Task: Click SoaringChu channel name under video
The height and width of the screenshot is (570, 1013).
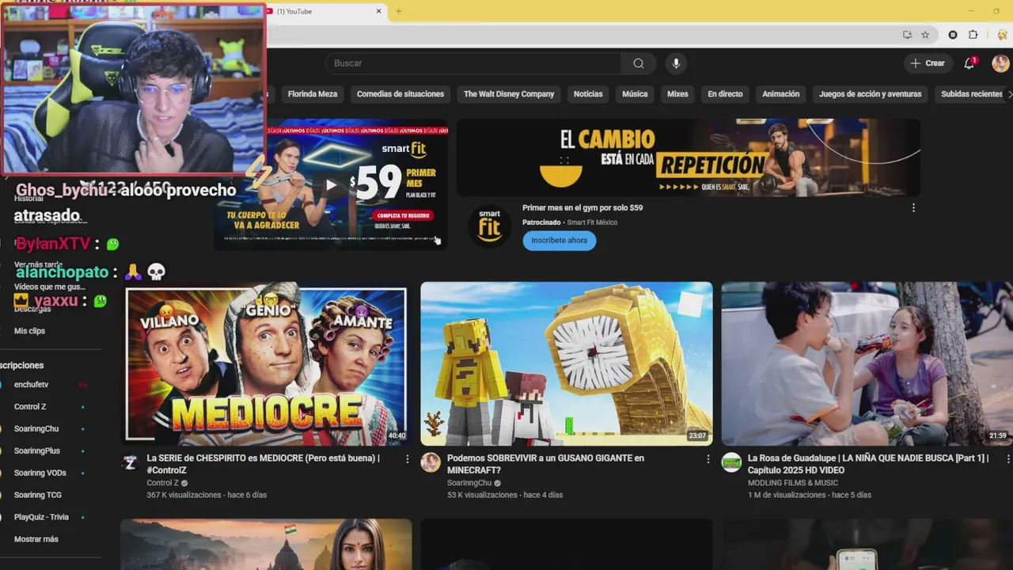Action: 469,483
